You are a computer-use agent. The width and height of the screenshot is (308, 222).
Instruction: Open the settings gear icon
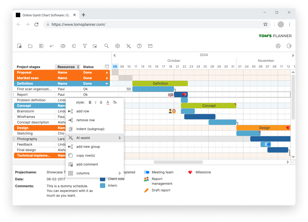pyautogui.click(x=117, y=46)
